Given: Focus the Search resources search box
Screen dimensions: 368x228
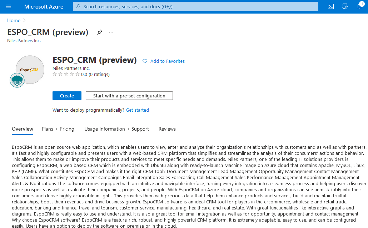Looking at the screenshot, I should point(195,6).
